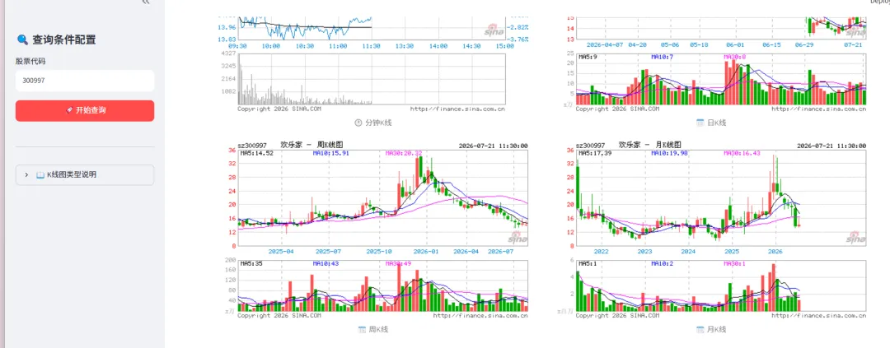The height and width of the screenshot is (348, 890).
Task: Click the 分钟K线 caption text
Action: pos(378,123)
